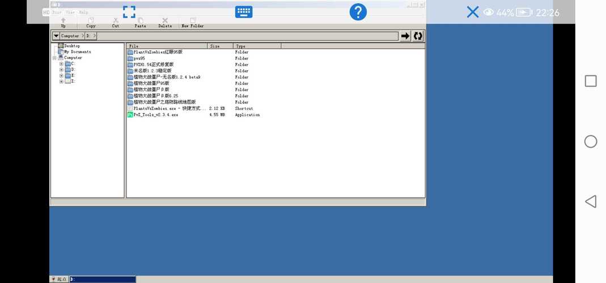
Task: Expand the E: drive tree node
Action: pyautogui.click(x=61, y=76)
